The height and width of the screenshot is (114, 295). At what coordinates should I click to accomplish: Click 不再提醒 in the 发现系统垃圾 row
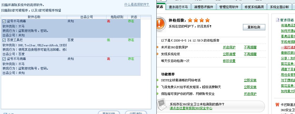(x=250, y=54)
